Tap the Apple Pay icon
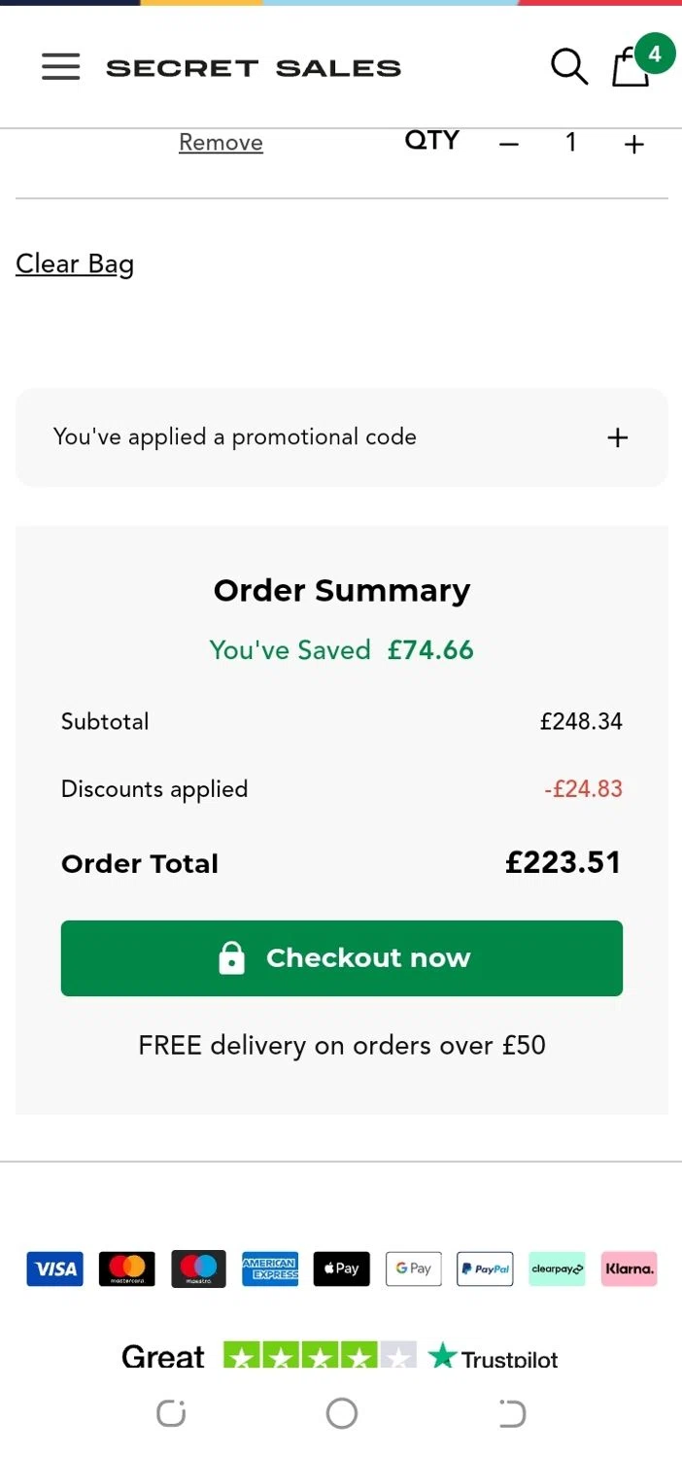This screenshot has width=682, height=1458. (x=341, y=1268)
